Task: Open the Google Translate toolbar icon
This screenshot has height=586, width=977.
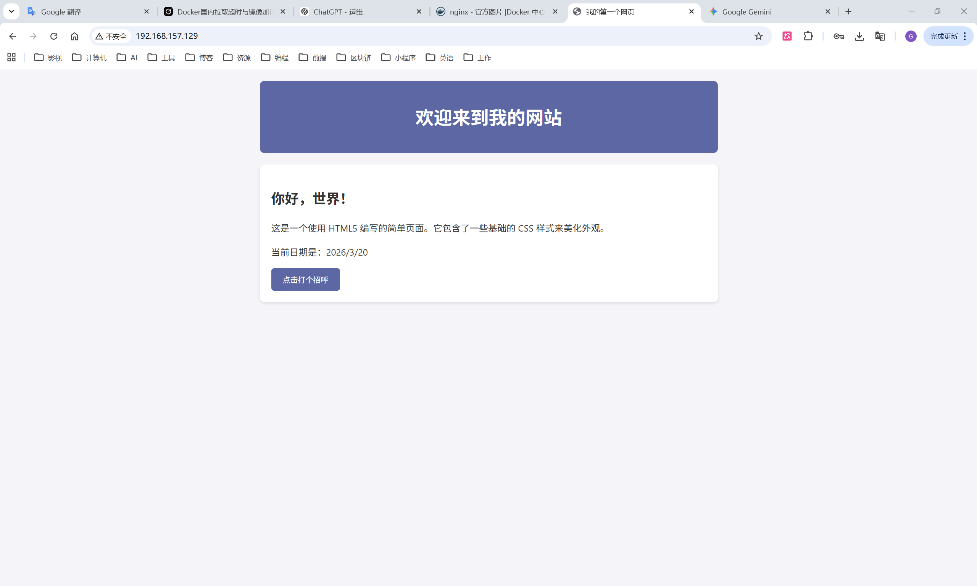Action: (880, 36)
